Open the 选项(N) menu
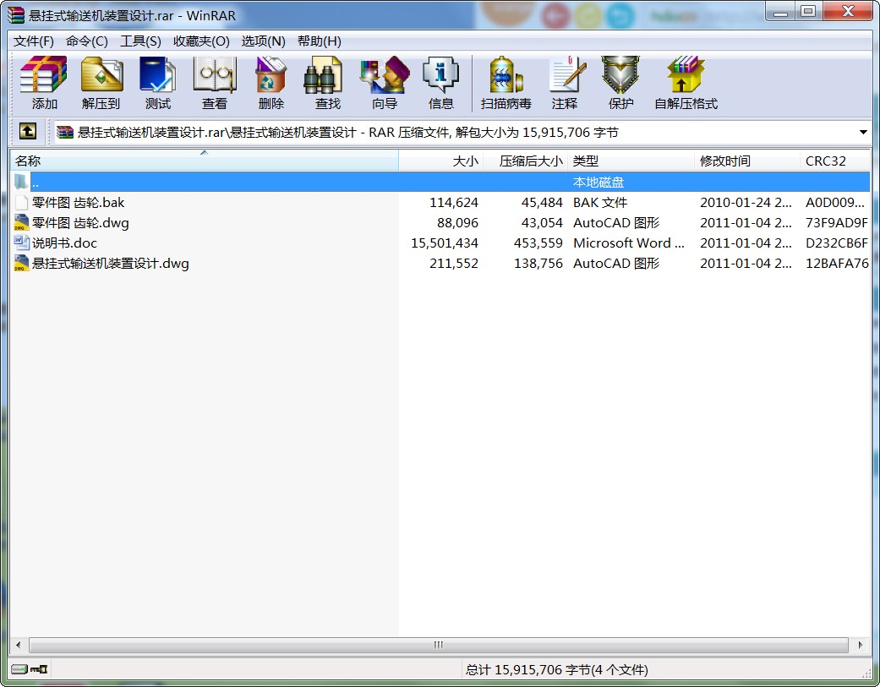Image resolution: width=880 pixels, height=687 pixels. click(263, 41)
